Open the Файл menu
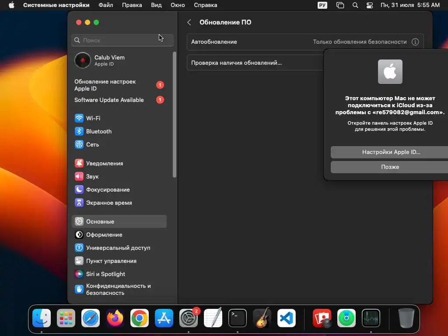The image size is (448, 336). coord(106,5)
